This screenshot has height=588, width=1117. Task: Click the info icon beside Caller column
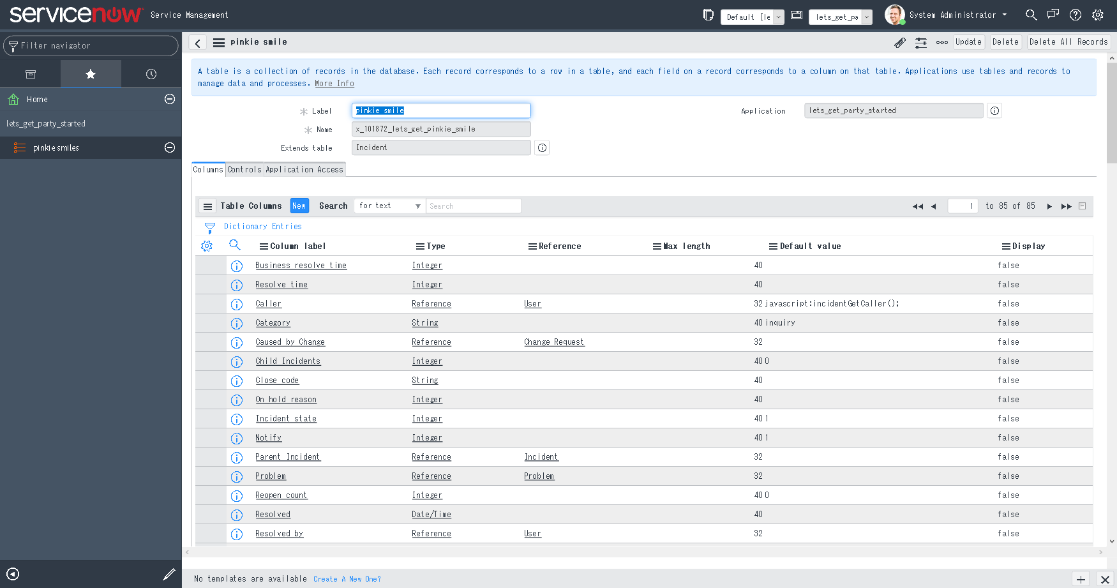point(237,304)
